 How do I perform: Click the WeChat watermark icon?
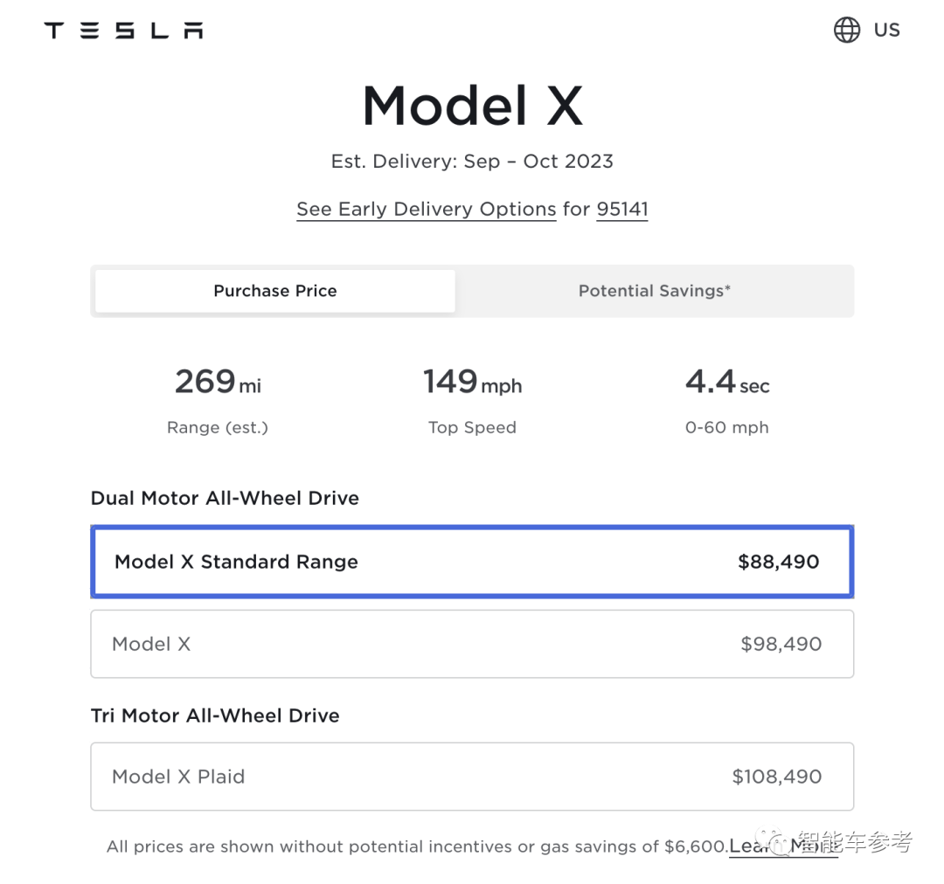coord(773,840)
